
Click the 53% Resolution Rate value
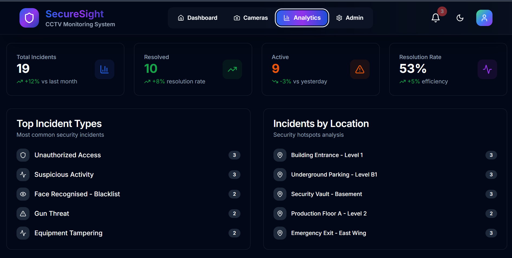click(413, 68)
